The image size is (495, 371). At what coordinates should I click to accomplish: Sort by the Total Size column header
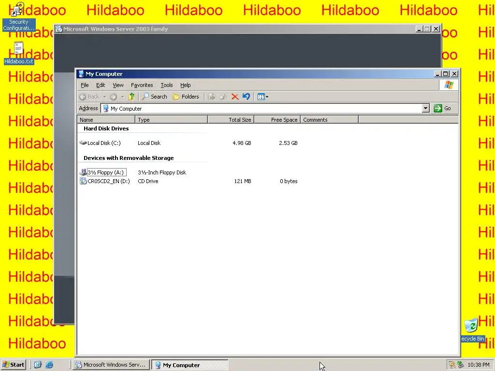pos(231,120)
